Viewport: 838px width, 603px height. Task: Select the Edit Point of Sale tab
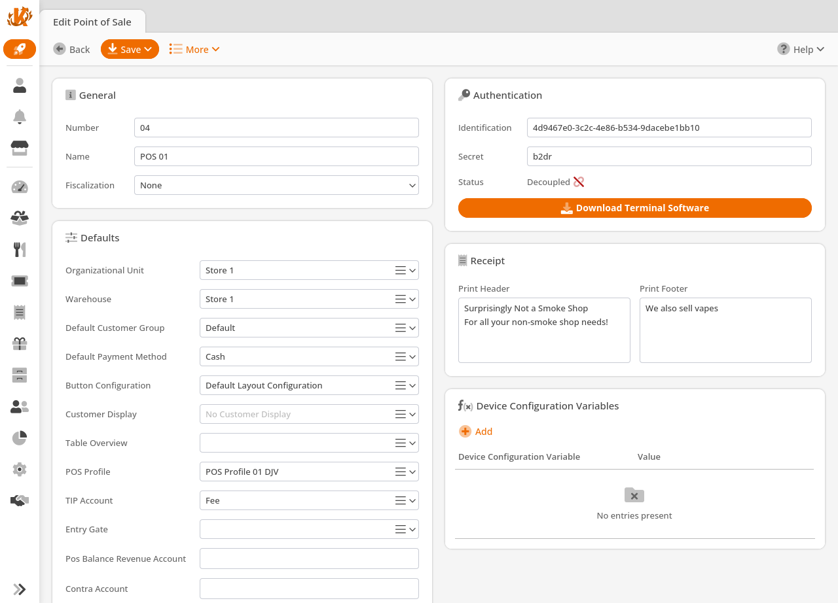[x=92, y=22]
